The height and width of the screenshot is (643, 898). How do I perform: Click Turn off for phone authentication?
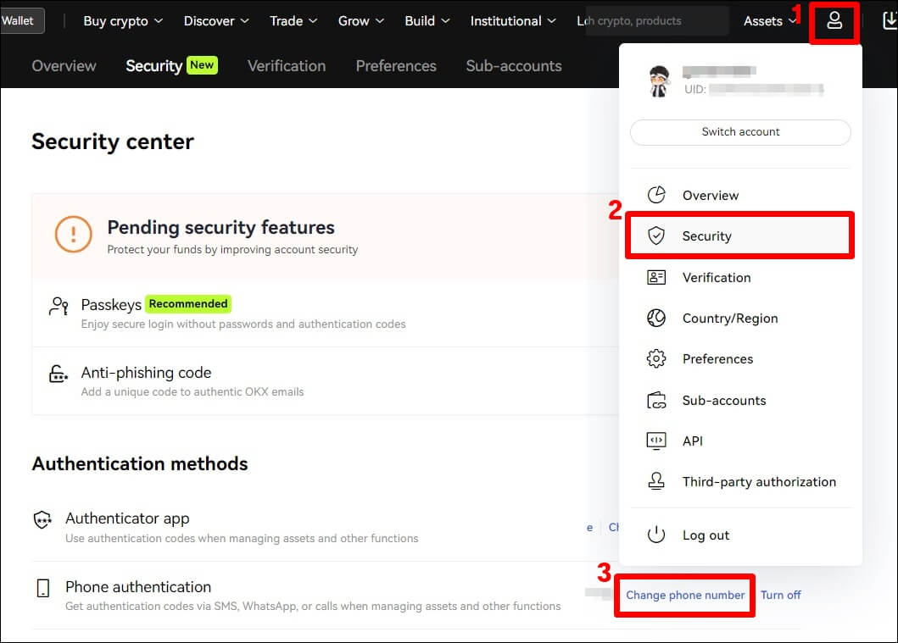click(x=781, y=595)
